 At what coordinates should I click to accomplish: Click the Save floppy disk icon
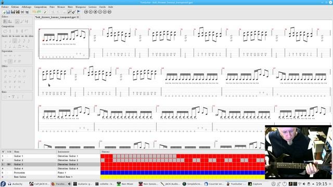(x=13, y=12)
